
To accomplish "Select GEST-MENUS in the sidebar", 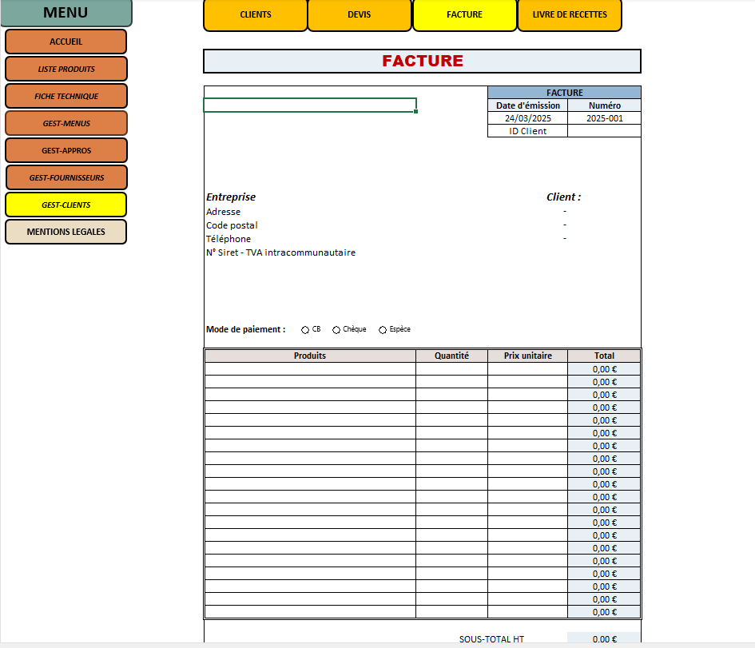I will (66, 123).
